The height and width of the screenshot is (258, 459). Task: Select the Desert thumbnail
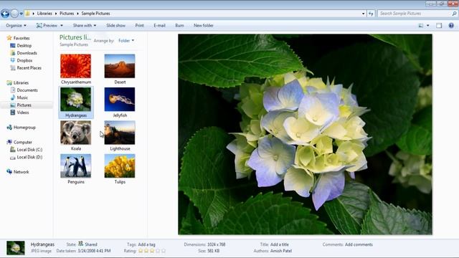120,66
